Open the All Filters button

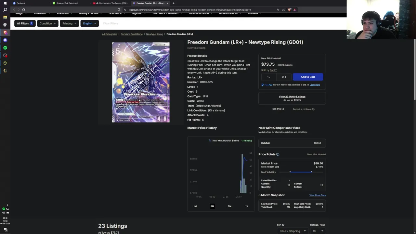[x=25, y=23]
